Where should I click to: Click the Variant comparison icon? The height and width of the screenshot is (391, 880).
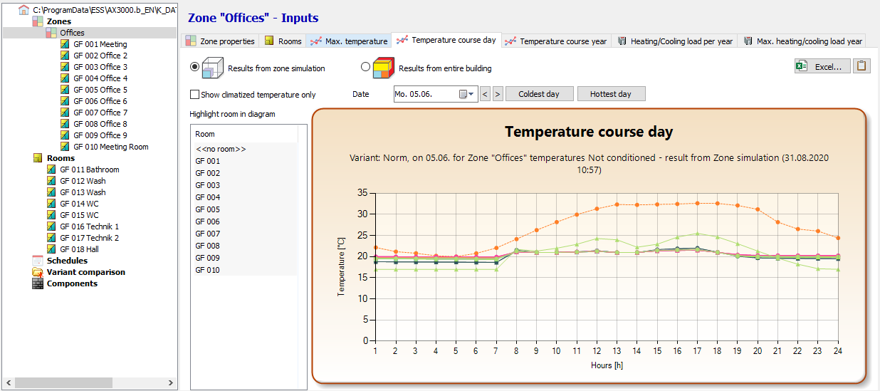tap(38, 272)
